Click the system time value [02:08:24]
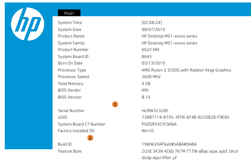Image resolution: width=251 pixels, height=164 pixels. pyautogui.click(x=152, y=22)
